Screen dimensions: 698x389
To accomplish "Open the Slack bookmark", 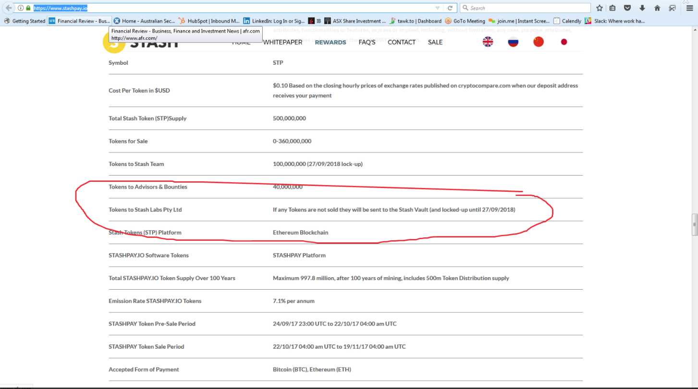I will (x=615, y=21).
